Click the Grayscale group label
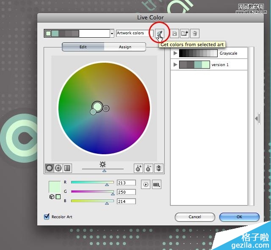 pyautogui.click(x=228, y=53)
